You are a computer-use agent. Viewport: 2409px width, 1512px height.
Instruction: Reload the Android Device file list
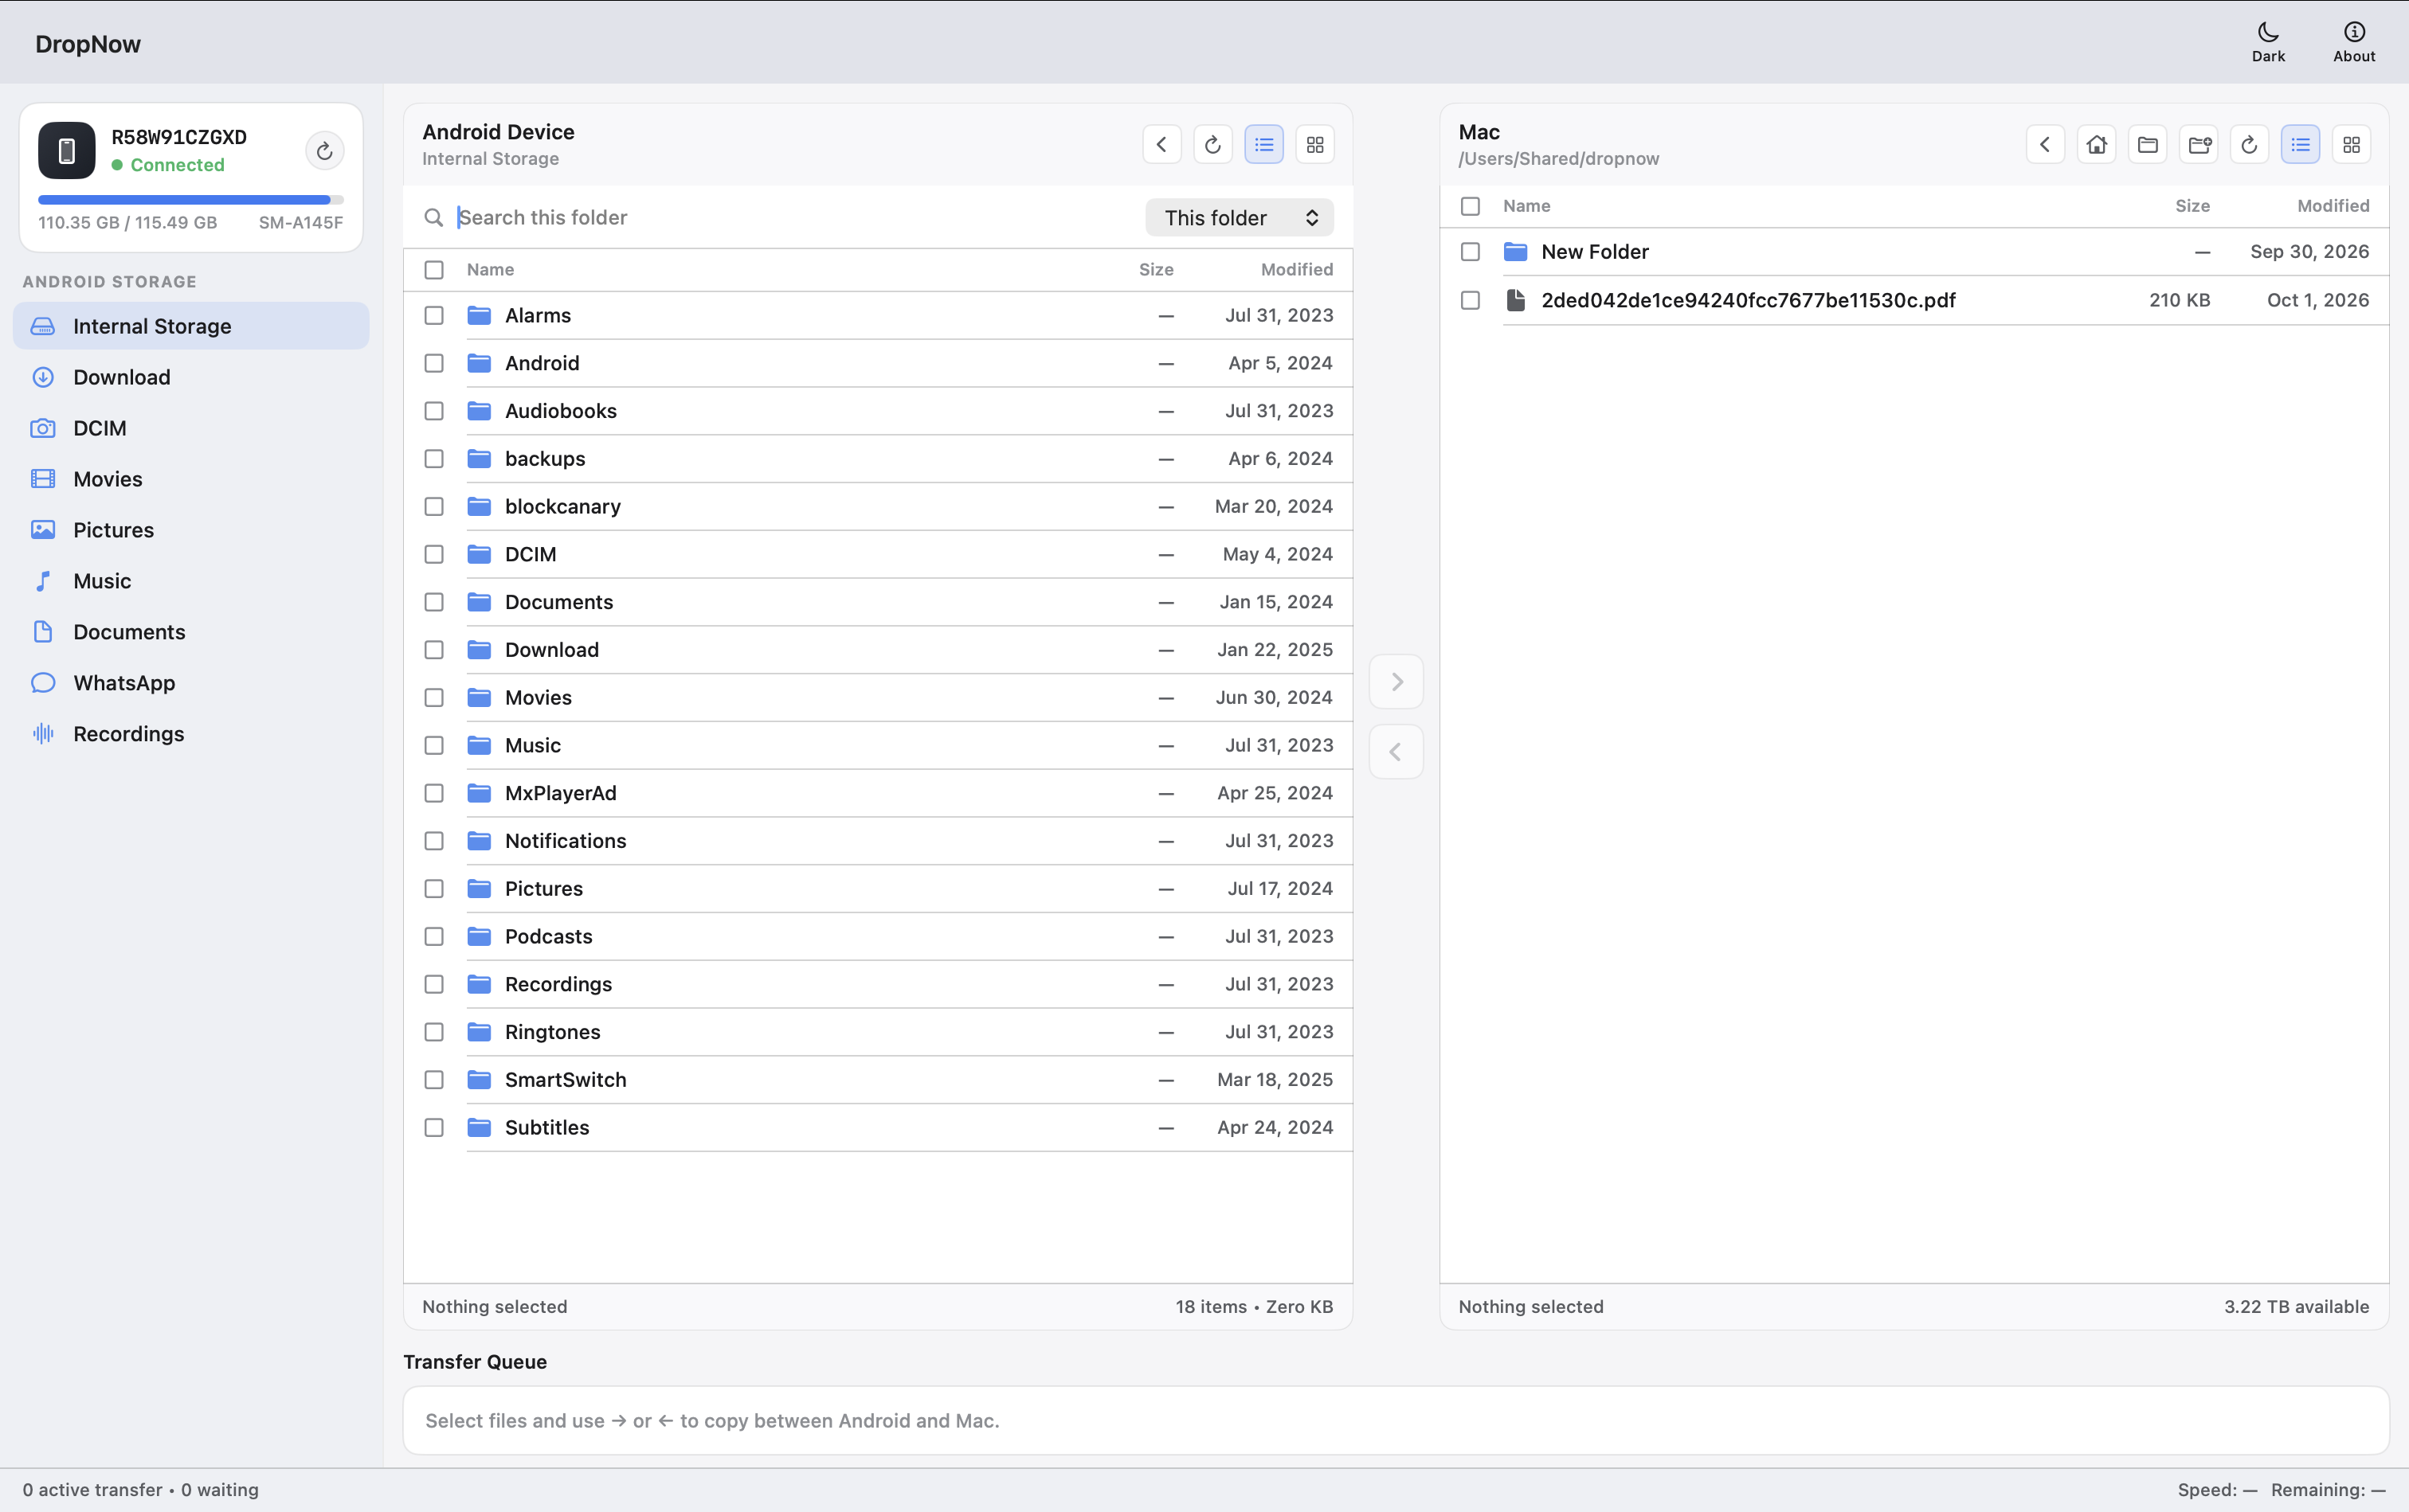(1212, 145)
